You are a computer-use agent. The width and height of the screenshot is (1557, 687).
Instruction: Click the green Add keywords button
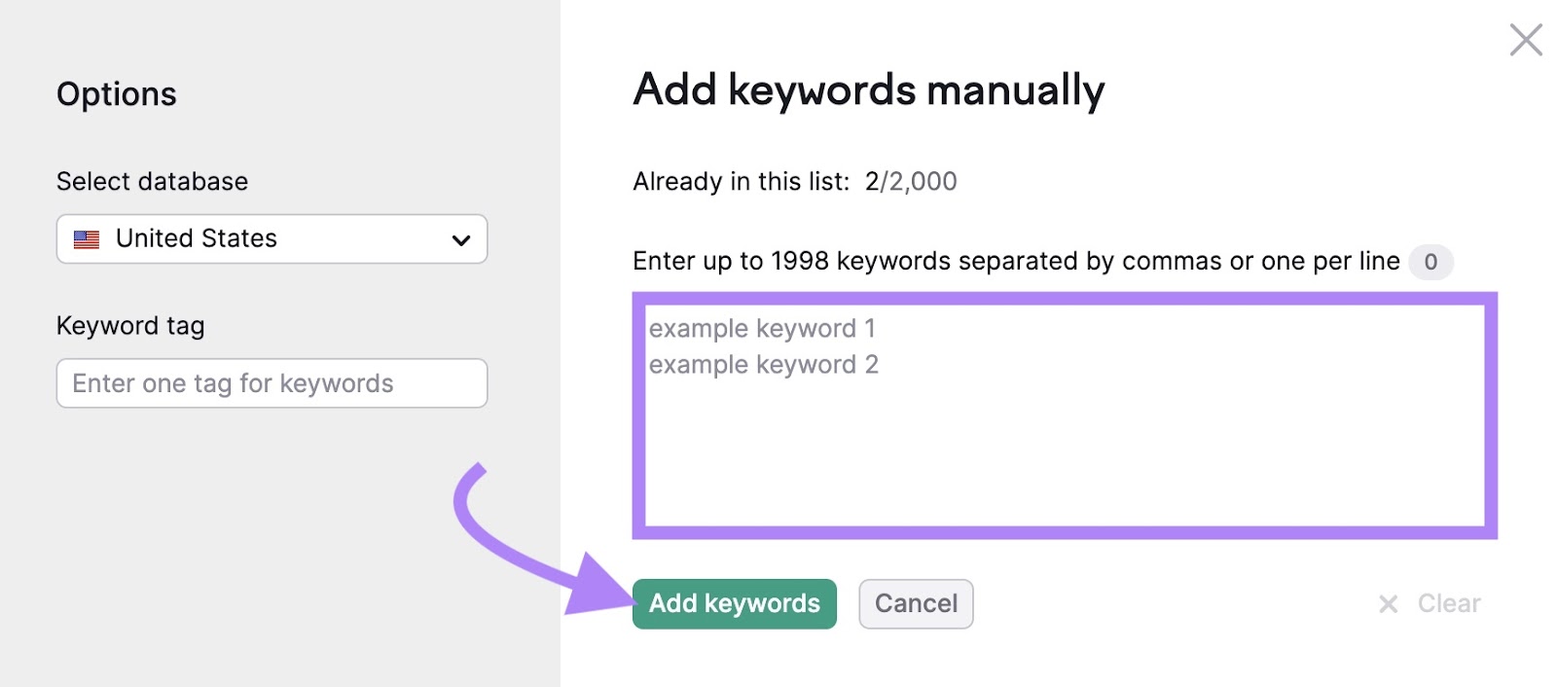(735, 603)
